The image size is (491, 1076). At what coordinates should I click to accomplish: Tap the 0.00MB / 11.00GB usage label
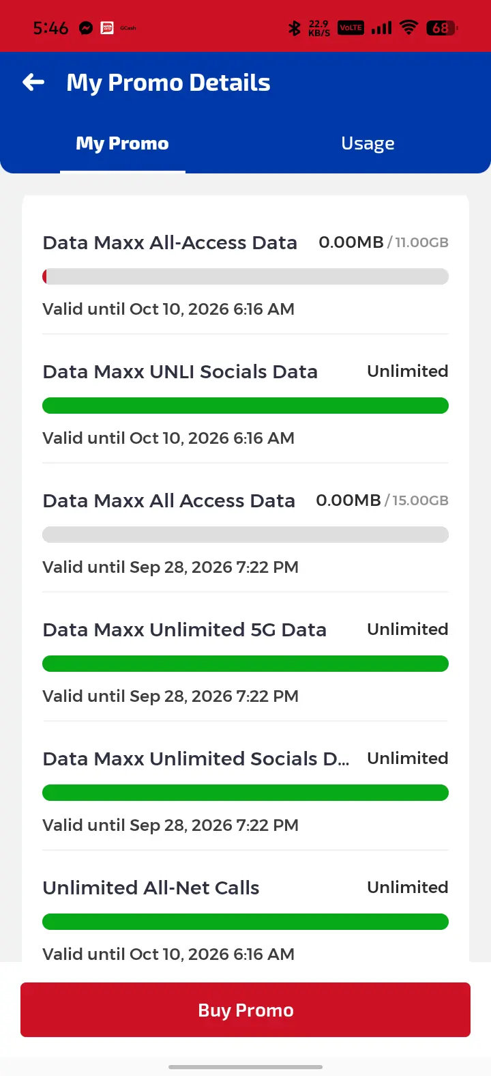(x=383, y=242)
